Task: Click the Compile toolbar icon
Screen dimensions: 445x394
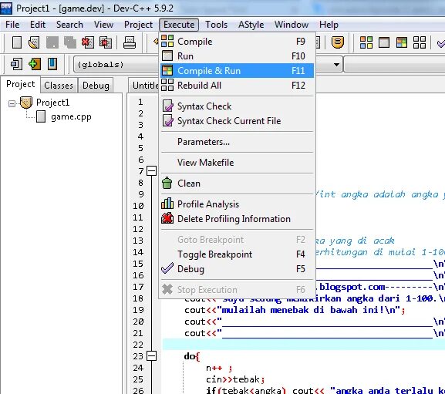Action: coord(366,42)
